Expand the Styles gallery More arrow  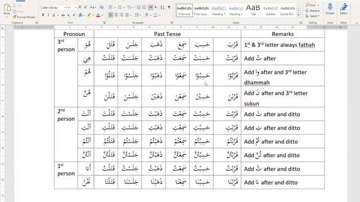coord(299,15)
